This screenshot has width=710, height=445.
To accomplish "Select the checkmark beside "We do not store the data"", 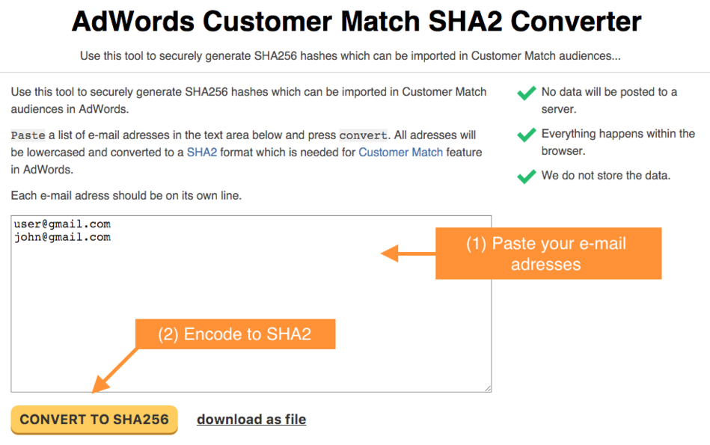I will click(x=527, y=177).
